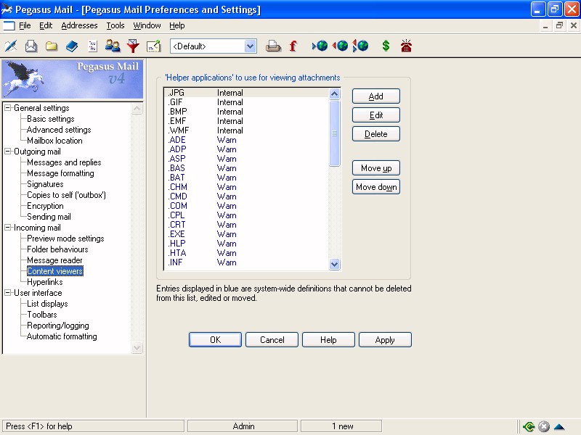Click the Pegasus horse icon in title bar
Viewport: 581px width, 435px height.
click(x=7, y=9)
